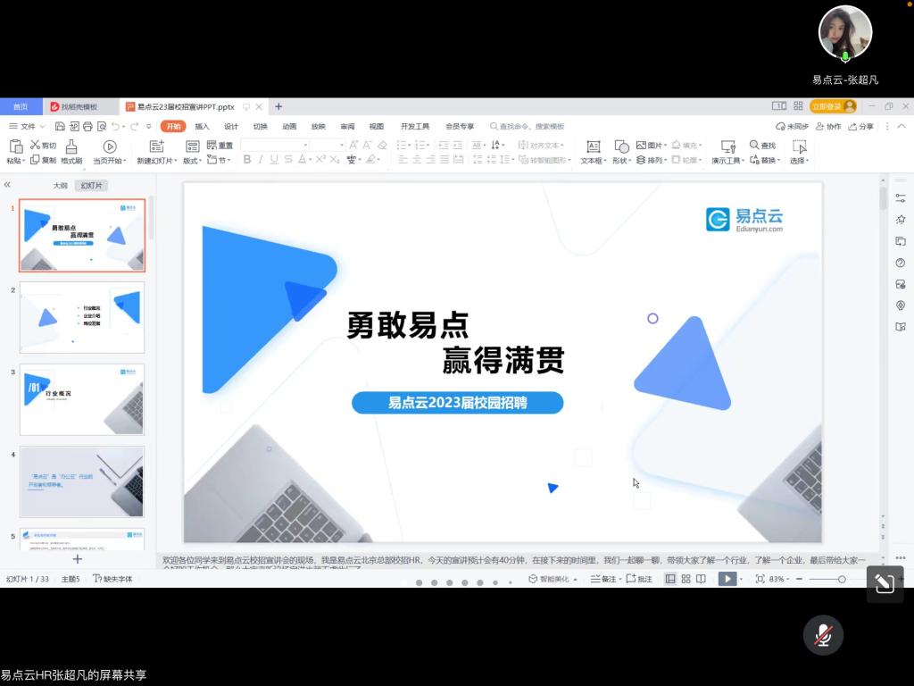Image resolution: width=914 pixels, height=686 pixels.
Task: Click the Clear Formatting eraser icon
Action: coord(382,145)
